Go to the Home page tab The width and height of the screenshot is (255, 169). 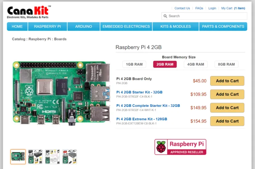point(17,26)
